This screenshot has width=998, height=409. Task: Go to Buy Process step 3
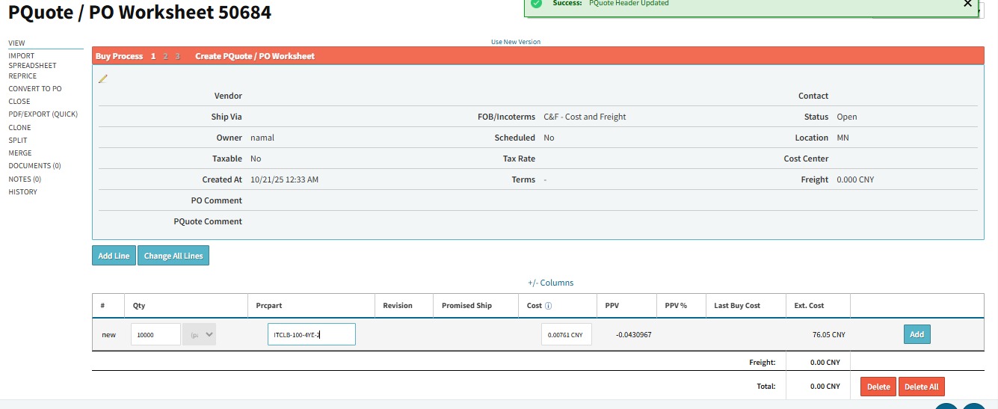click(177, 56)
